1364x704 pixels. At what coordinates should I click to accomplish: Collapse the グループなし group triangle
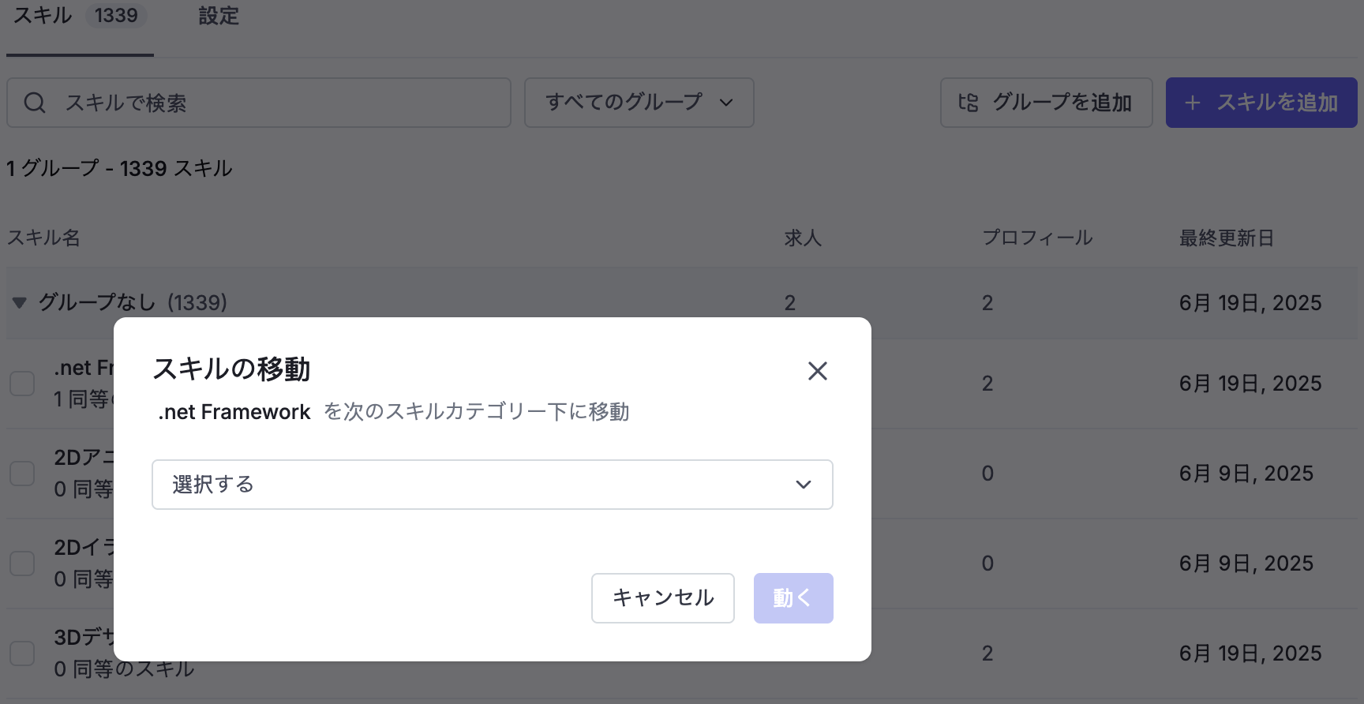tap(20, 303)
